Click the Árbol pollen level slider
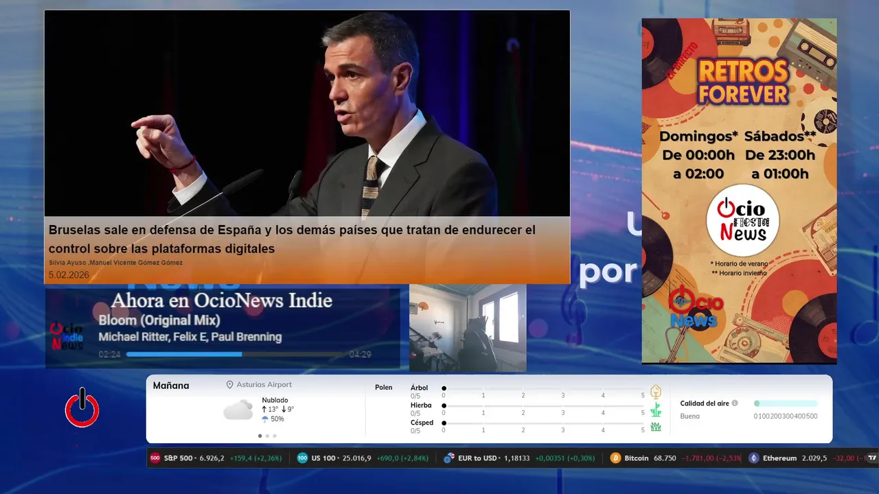879x494 pixels. pyautogui.click(x=543, y=388)
